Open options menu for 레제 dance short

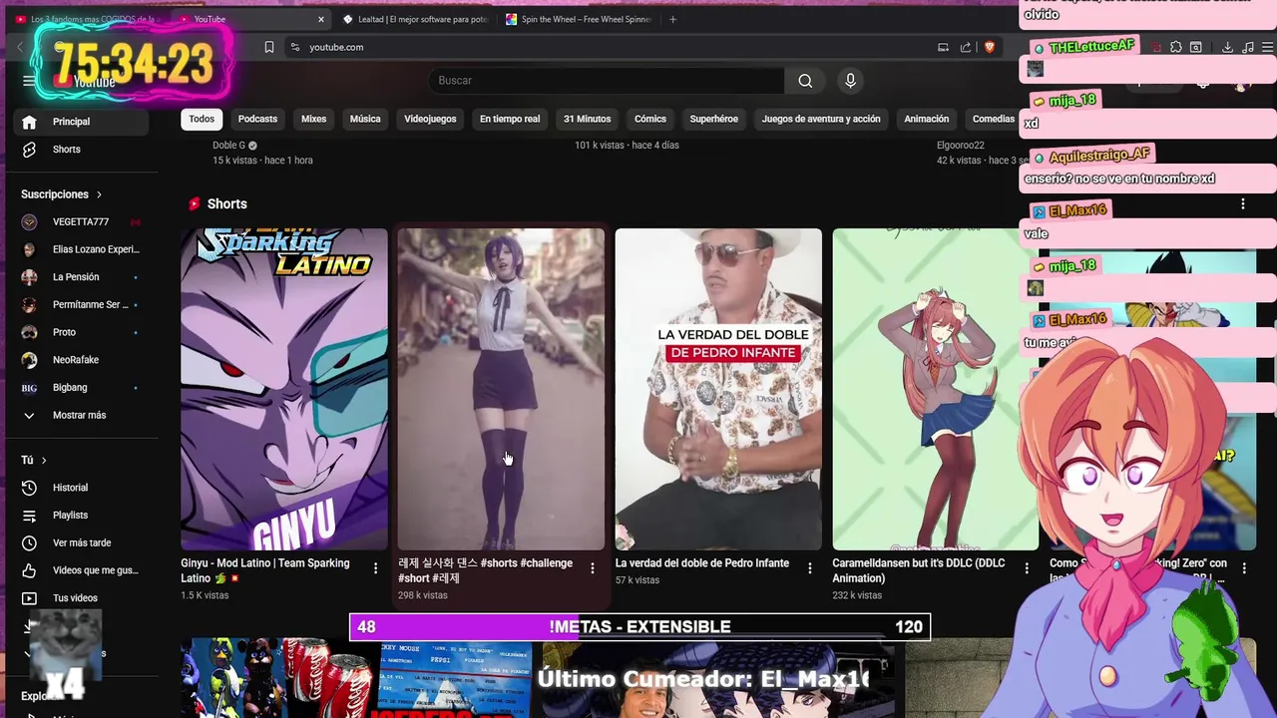click(x=592, y=568)
